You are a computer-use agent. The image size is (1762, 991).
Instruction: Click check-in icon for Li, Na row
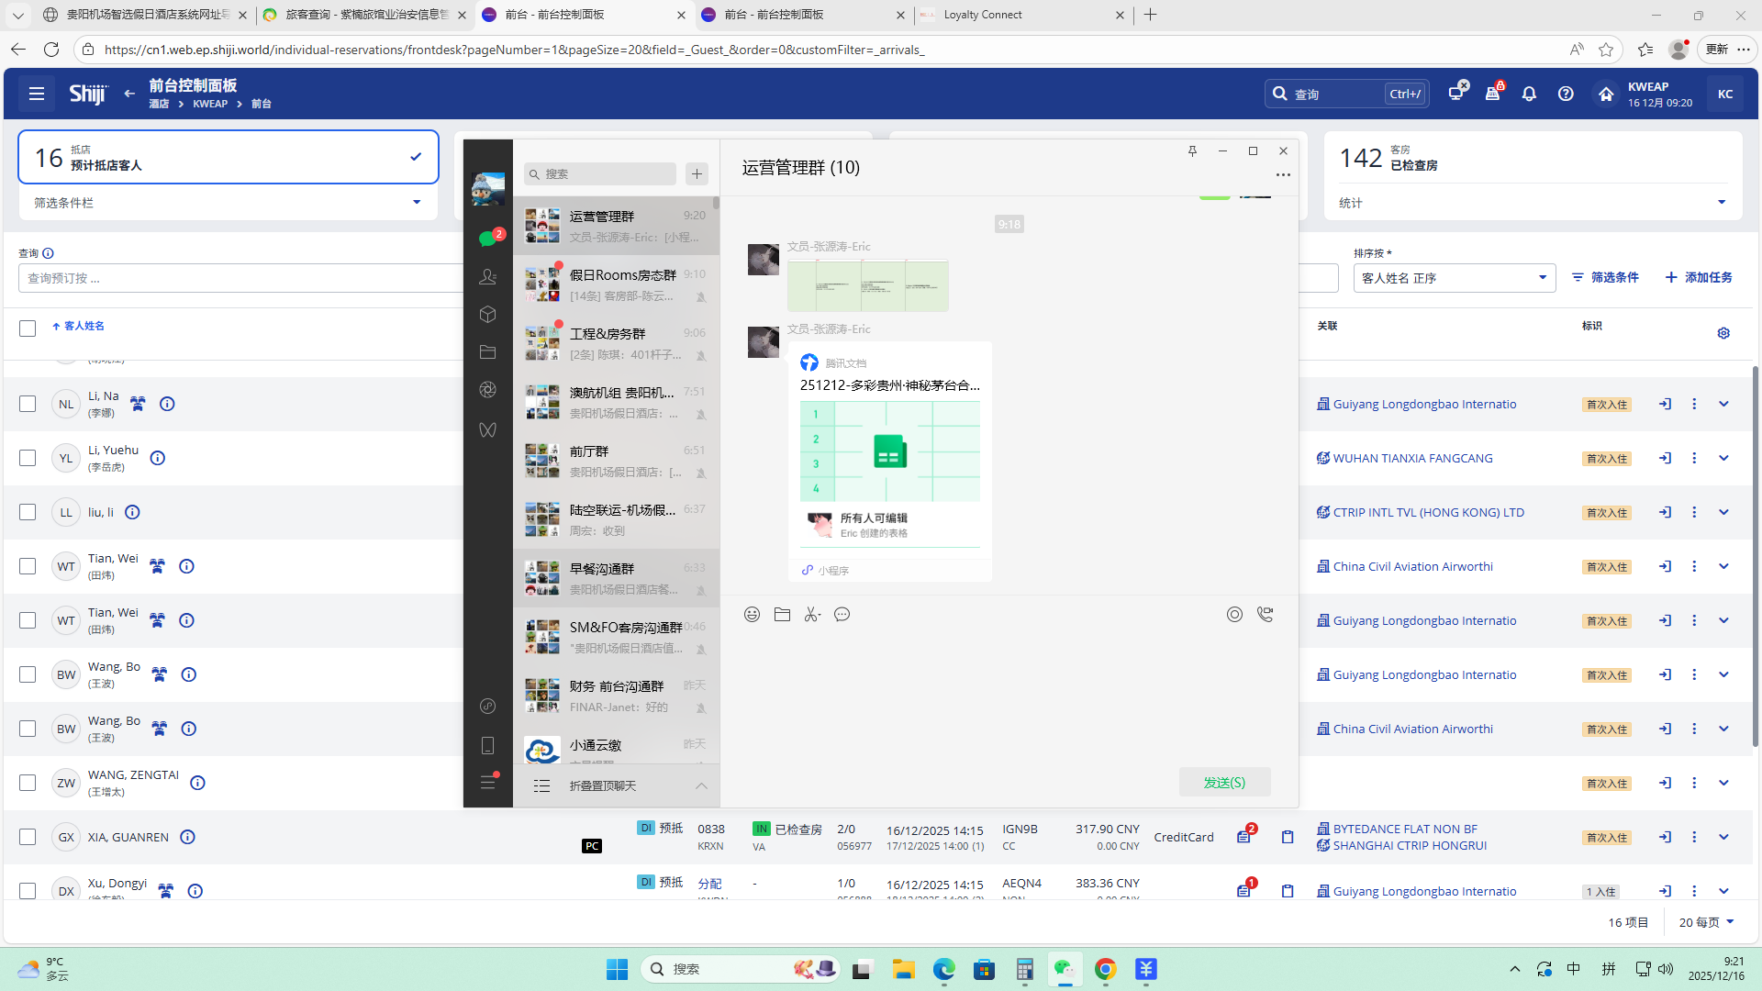[x=1665, y=404]
